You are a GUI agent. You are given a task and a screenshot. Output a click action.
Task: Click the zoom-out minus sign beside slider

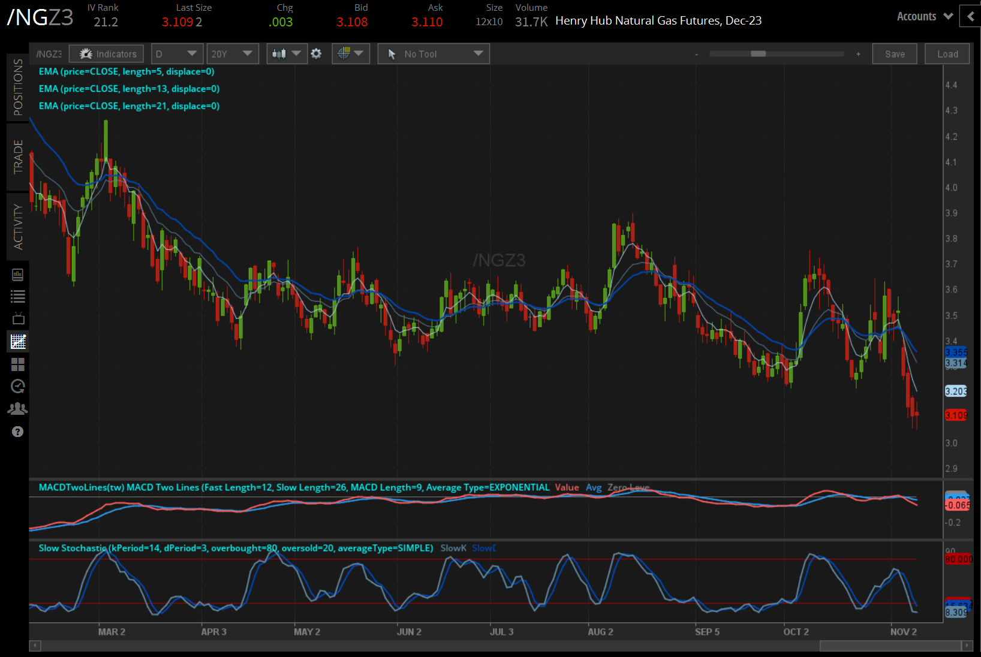(696, 55)
